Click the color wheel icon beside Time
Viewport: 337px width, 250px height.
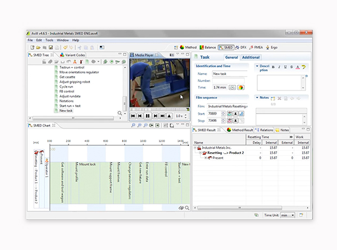pos(240,87)
